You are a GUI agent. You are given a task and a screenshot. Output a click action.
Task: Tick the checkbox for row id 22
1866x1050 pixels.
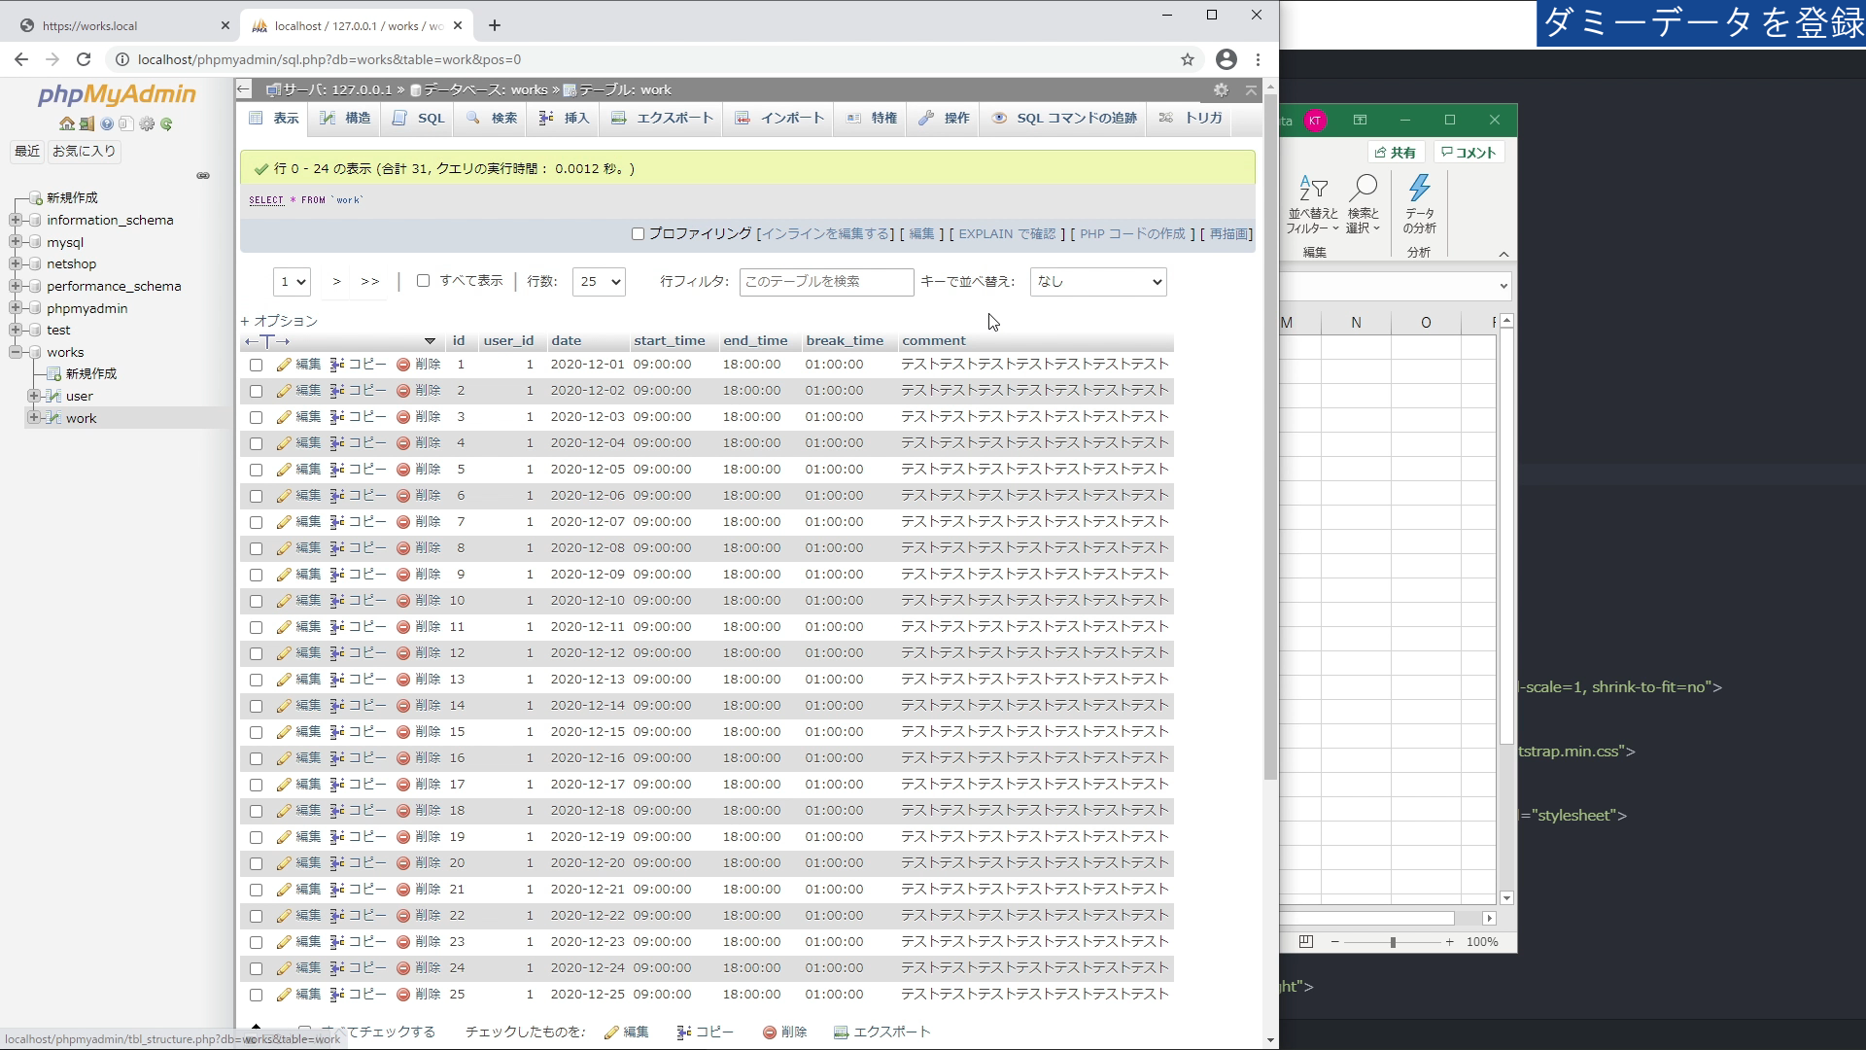click(257, 917)
